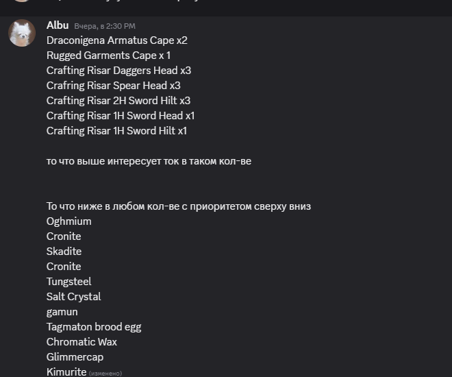Click Albu's white dog avatar
The image size is (452, 377).
22,33
